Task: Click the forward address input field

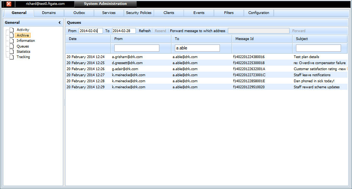Action: (259, 31)
